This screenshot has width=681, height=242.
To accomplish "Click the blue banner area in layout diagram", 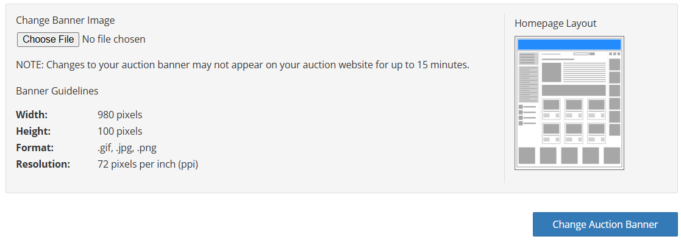I will (569, 44).
